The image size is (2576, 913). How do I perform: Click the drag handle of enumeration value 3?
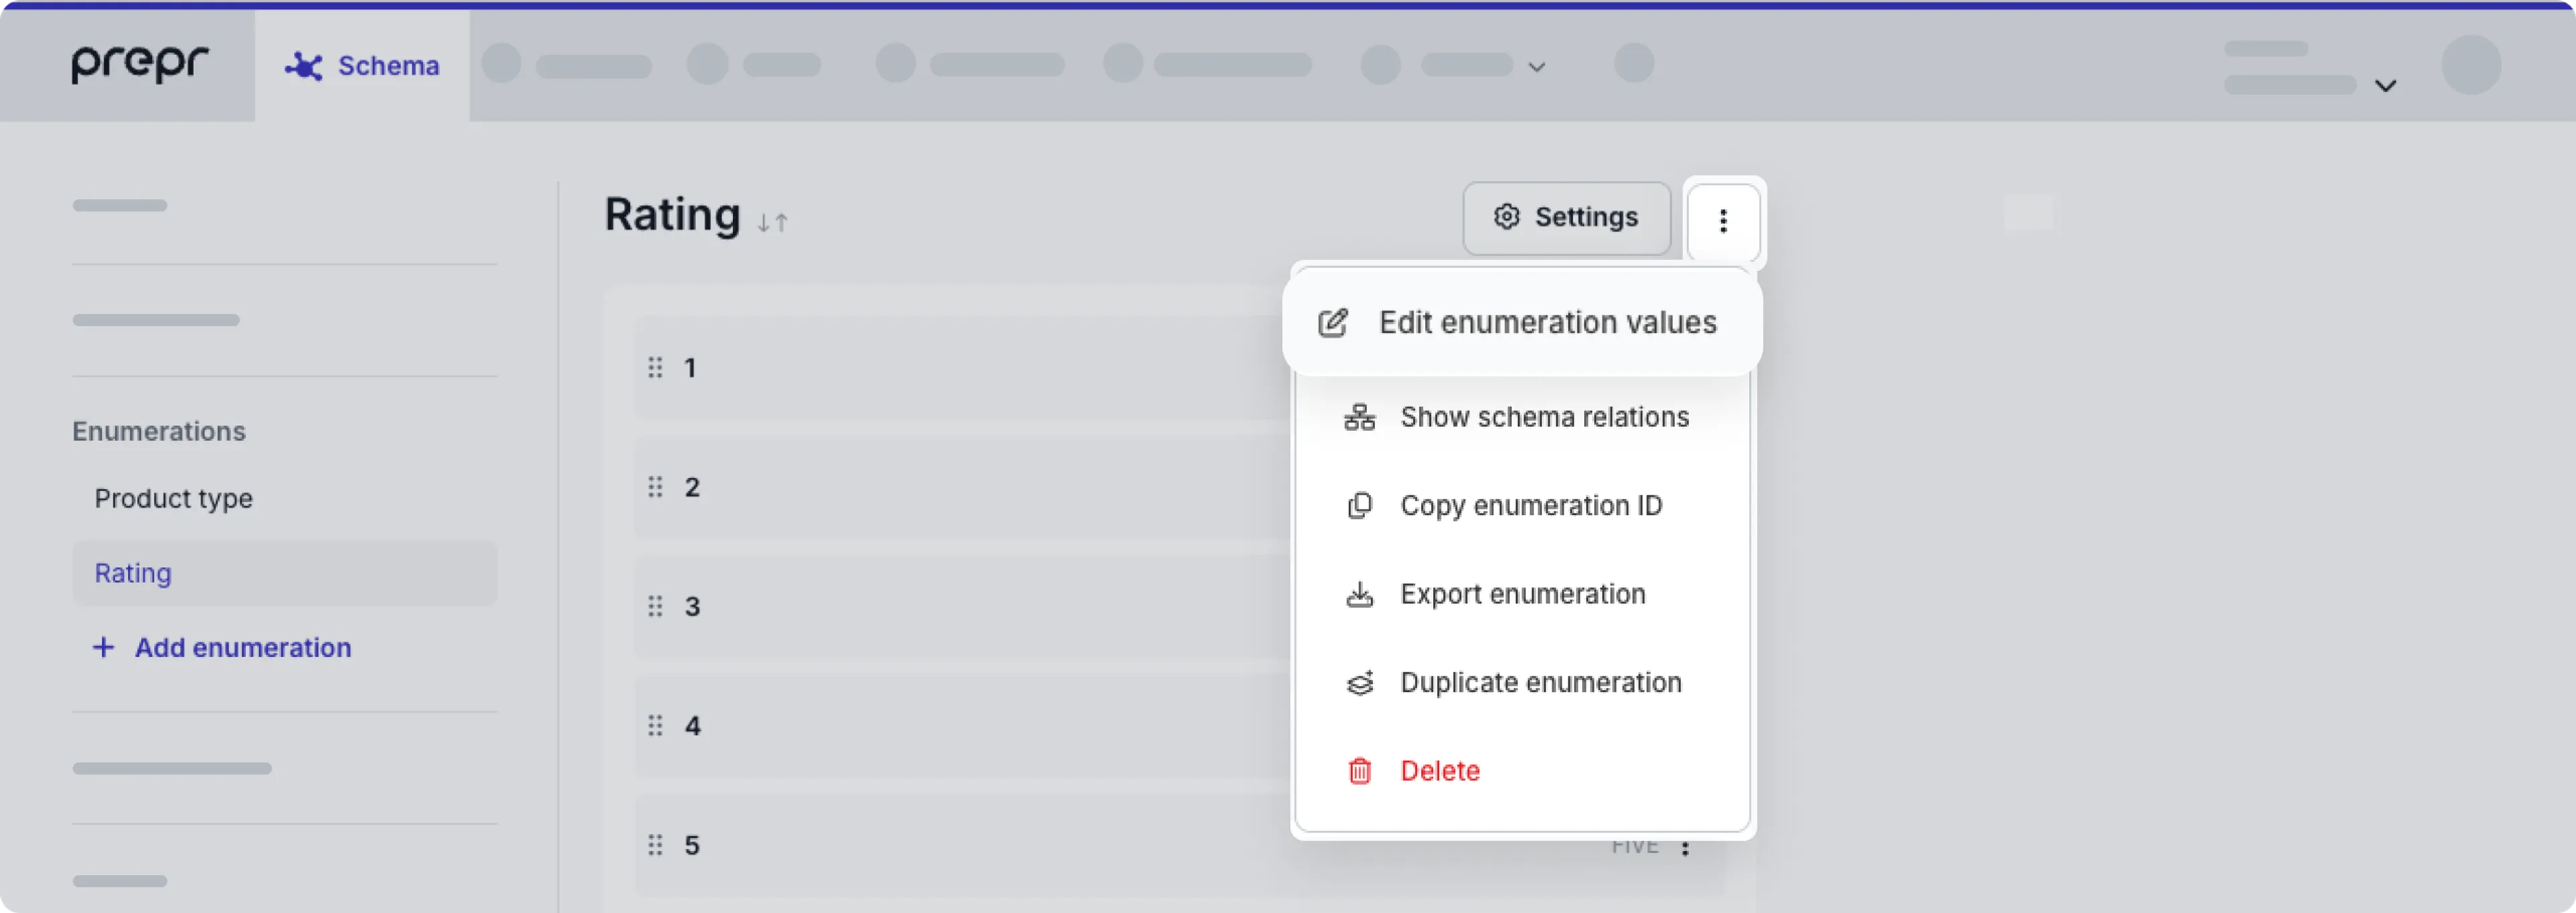coord(655,605)
